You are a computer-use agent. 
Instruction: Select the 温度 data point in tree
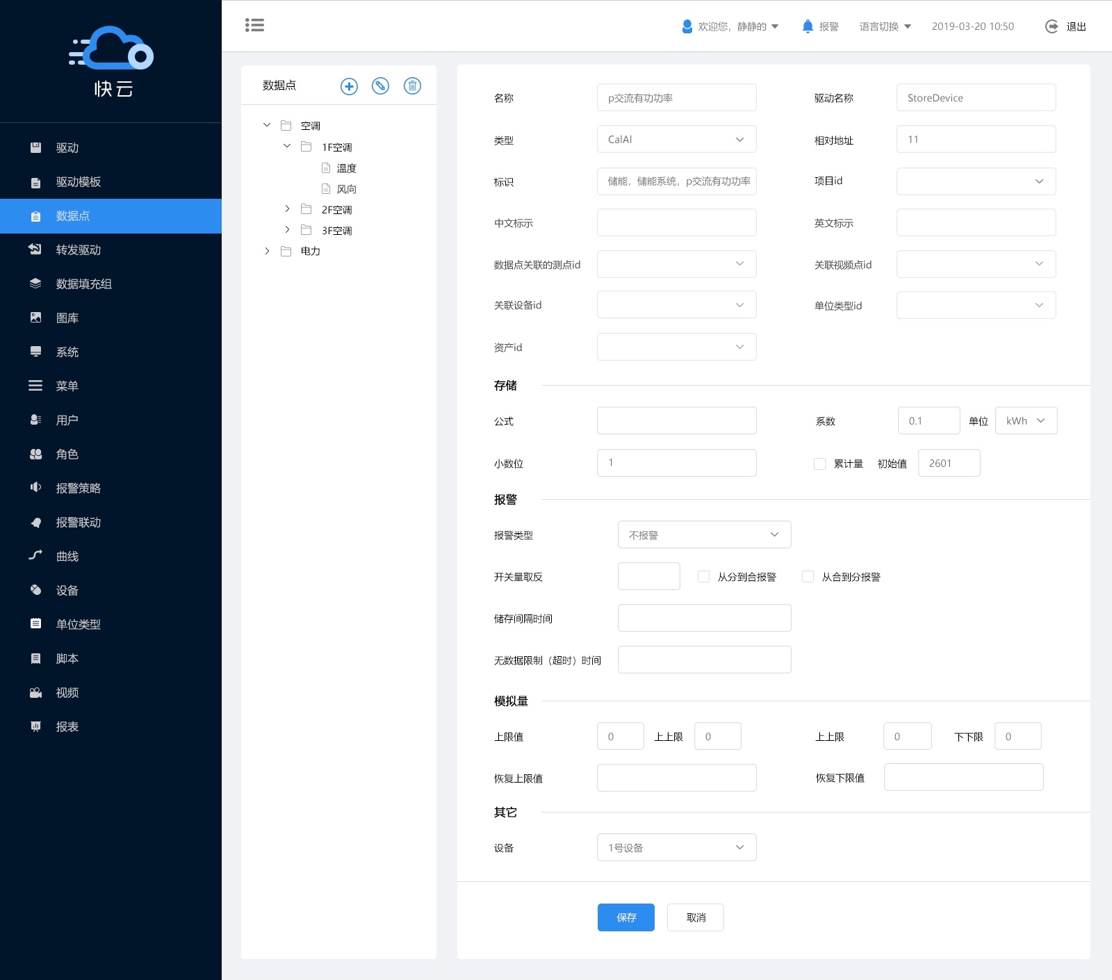click(x=346, y=168)
